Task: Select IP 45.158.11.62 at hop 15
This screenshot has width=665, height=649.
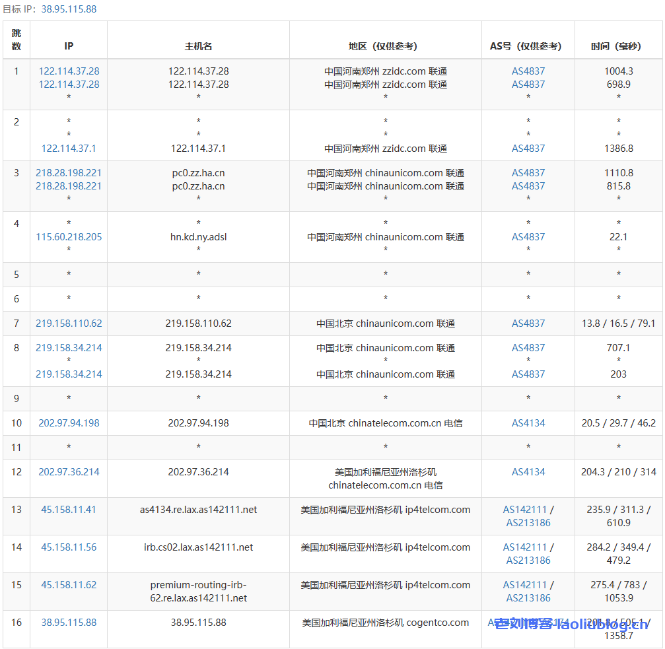Action: [68, 585]
